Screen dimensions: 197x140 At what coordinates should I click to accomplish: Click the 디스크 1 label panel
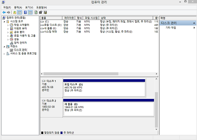(51, 88)
